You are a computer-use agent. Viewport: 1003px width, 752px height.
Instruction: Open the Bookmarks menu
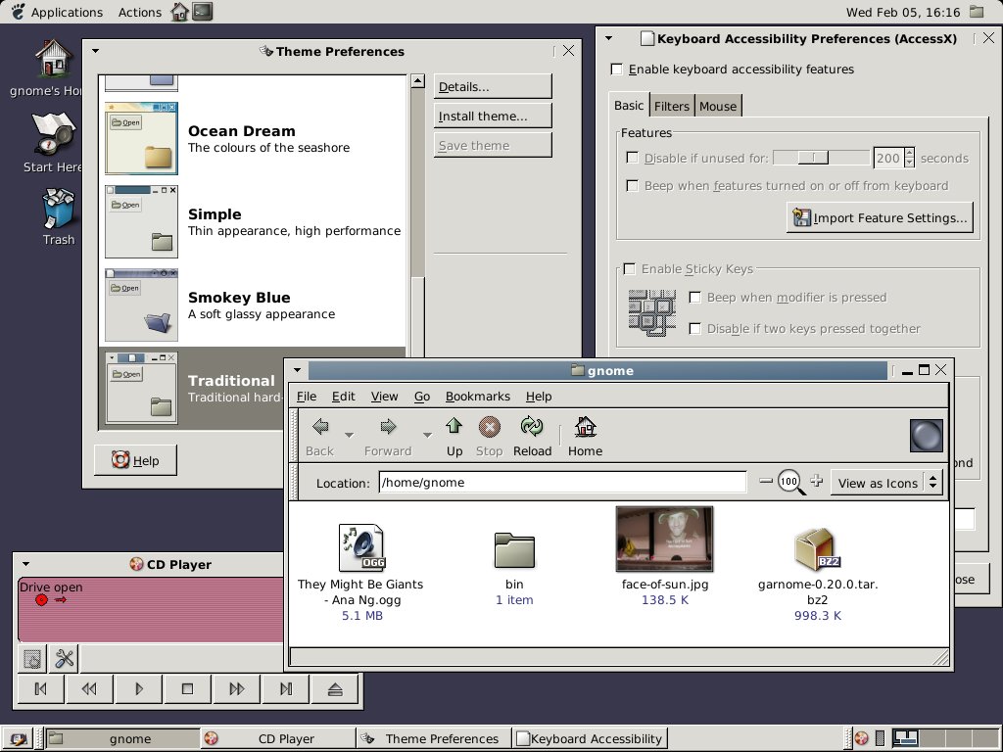pos(478,397)
